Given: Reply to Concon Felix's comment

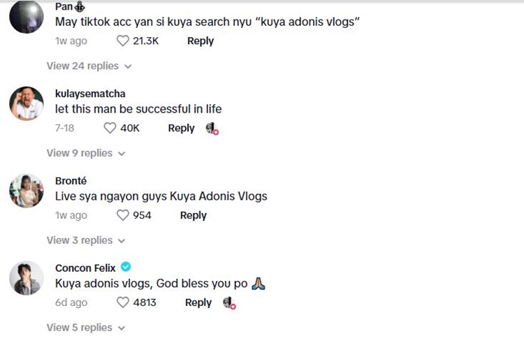Looking at the screenshot, I should coord(198,303).
